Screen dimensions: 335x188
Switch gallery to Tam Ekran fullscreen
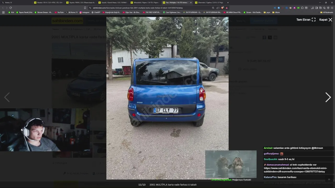[x=306, y=20]
